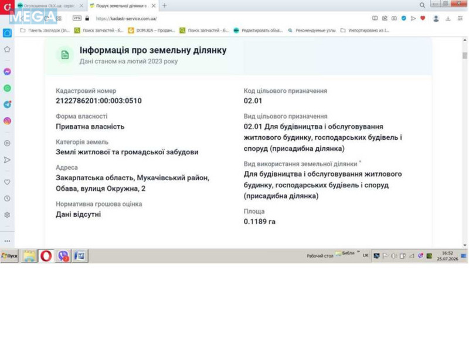
Task: Open Messenger in the sidebar
Action: pos(7,72)
